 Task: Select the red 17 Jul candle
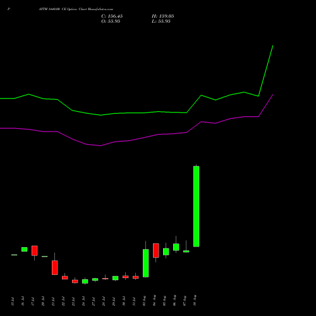point(35,251)
